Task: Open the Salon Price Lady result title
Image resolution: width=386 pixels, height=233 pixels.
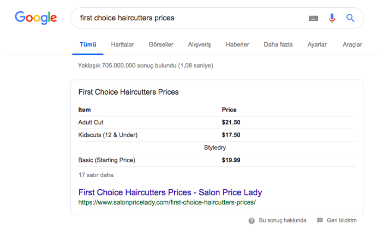Action: (x=170, y=192)
